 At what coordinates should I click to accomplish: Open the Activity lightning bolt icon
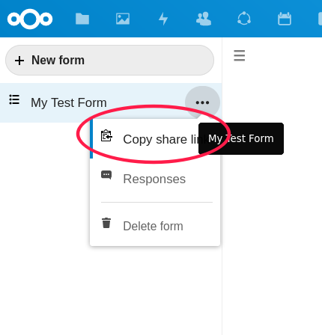[x=163, y=19]
